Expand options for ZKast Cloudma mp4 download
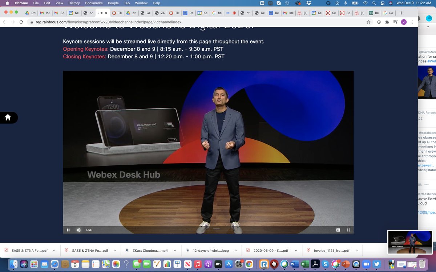Viewport: 436px width, 272px height. tap(175, 250)
